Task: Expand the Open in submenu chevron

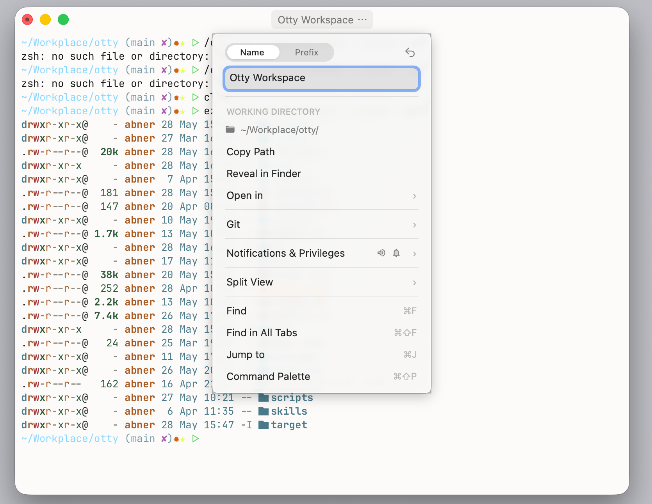Action: click(414, 196)
